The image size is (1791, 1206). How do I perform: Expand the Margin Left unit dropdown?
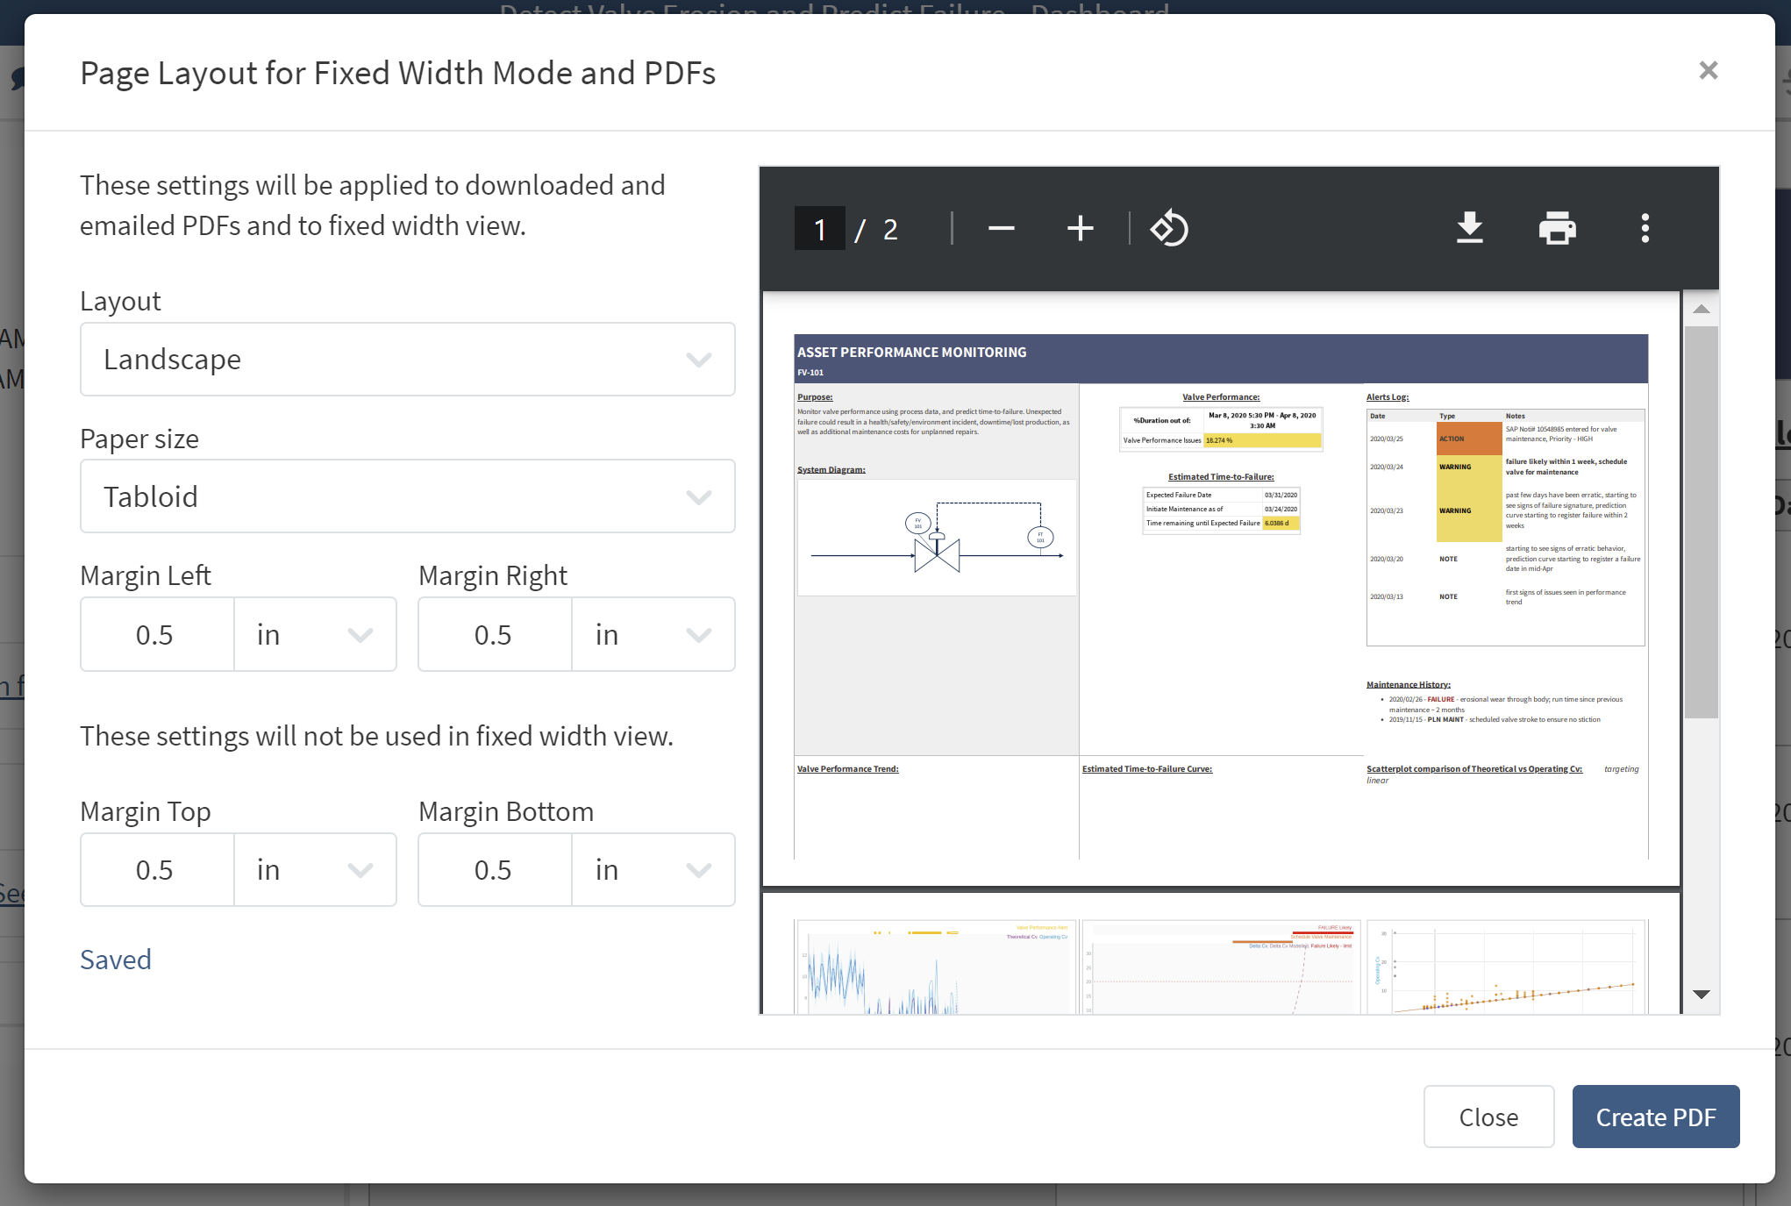tap(315, 634)
